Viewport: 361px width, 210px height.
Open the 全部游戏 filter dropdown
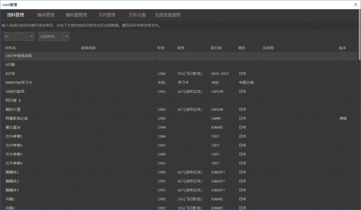click(x=54, y=36)
